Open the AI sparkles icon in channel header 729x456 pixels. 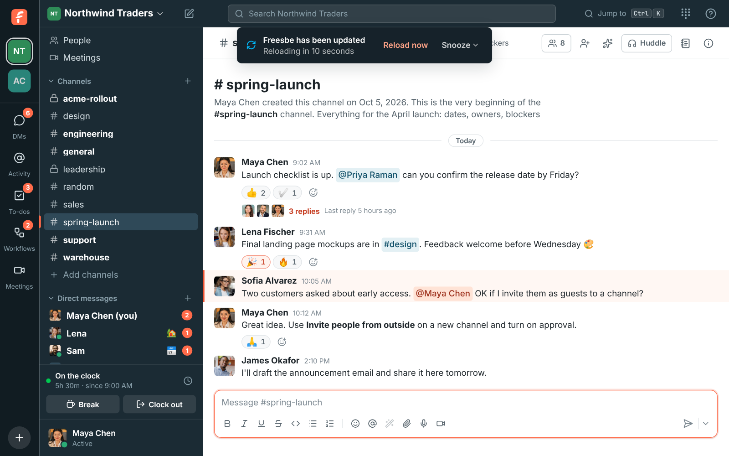tap(608, 43)
